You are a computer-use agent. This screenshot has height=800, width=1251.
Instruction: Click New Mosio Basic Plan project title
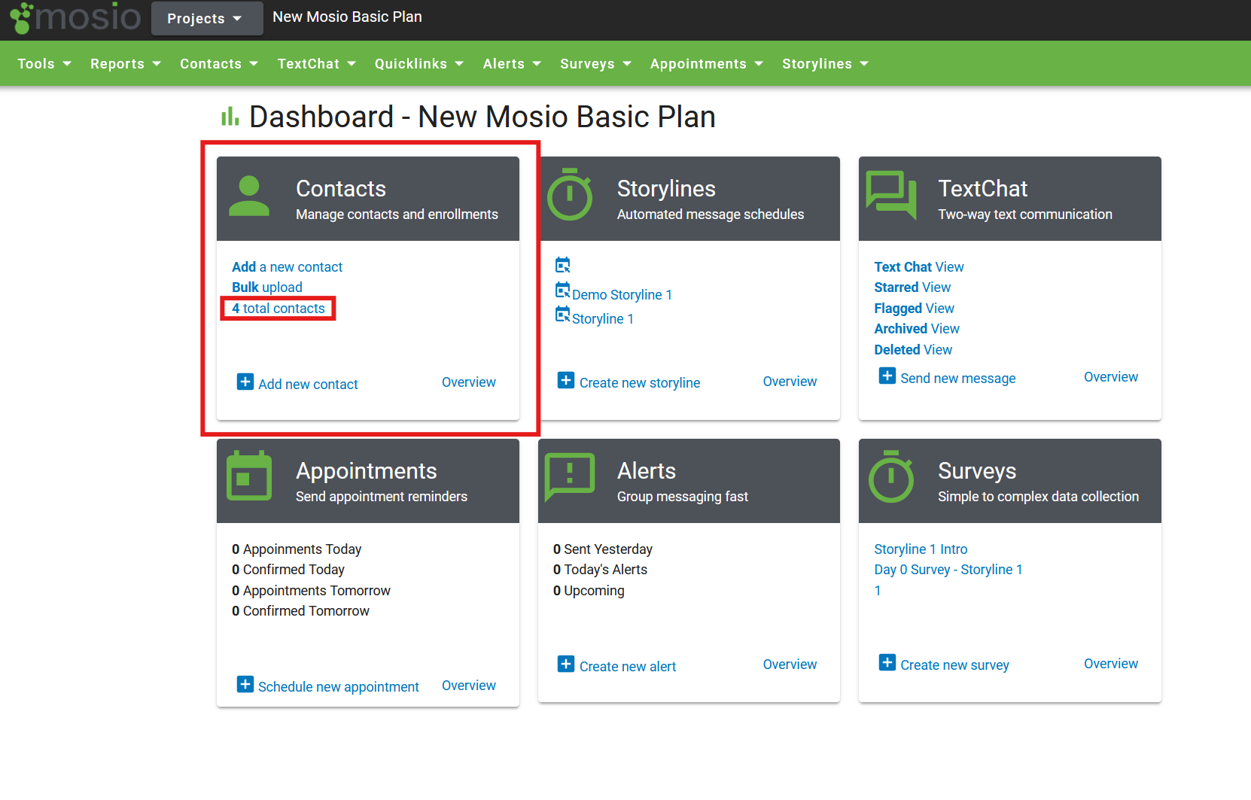click(x=347, y=17)
